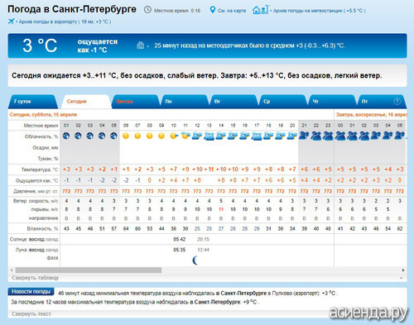This screenshot has height=325, width=414.
Task: Click the clock icon beside local time
Action: 147,10
